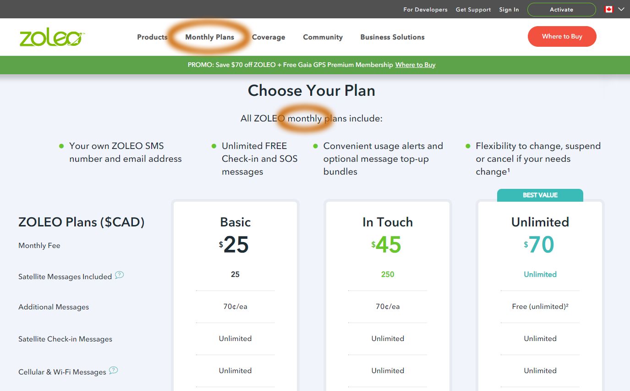The image size is (630, 391).
Task: Click the Choose Your Plan heading
Action: tap(312, 91)
